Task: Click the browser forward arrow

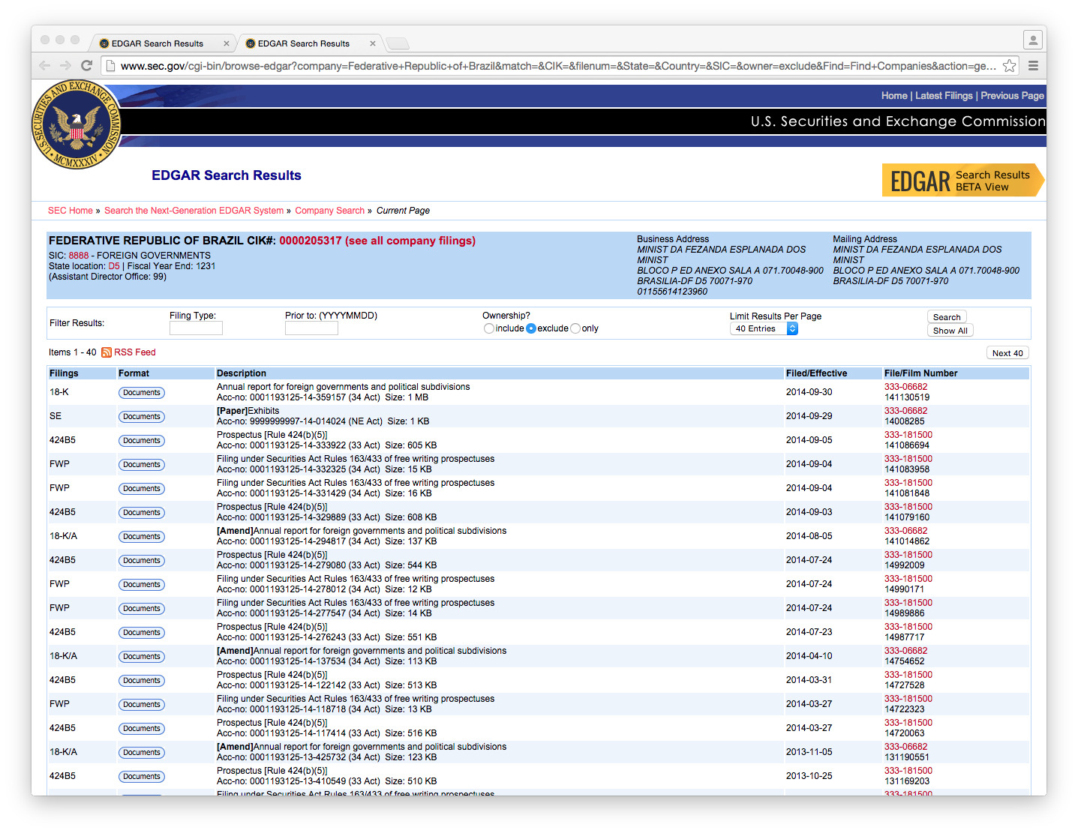Action: click(66, 66)
